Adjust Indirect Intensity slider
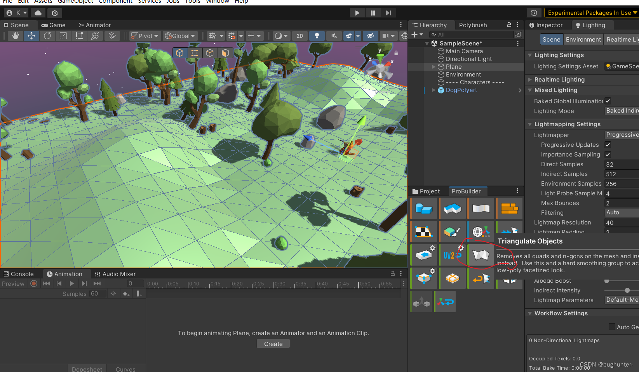This screenshot has height=372, width=639. [627, 290]
